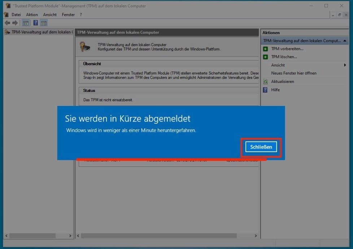Expand the Ansicht submenu arrow in Aktionen
This screenshot has width=353, height=249.
point(345,65)
